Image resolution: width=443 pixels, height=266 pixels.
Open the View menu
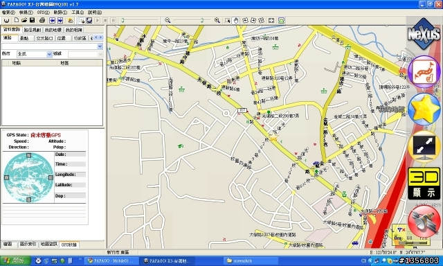coord(26,12)
